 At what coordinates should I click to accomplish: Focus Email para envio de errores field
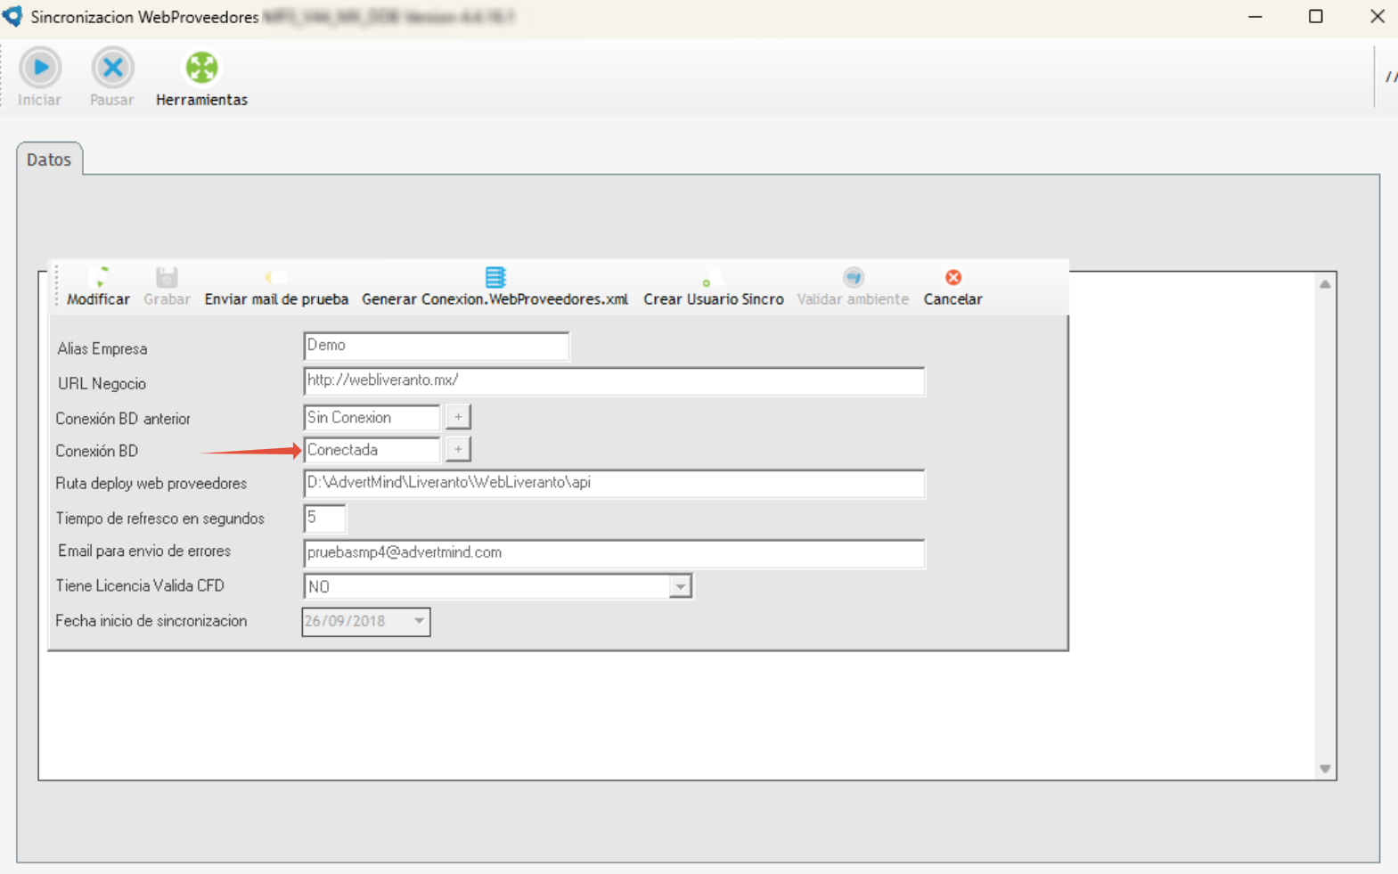point(614,552)
